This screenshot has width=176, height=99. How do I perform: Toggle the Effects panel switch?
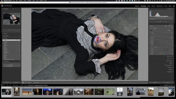tap(149, 70)
